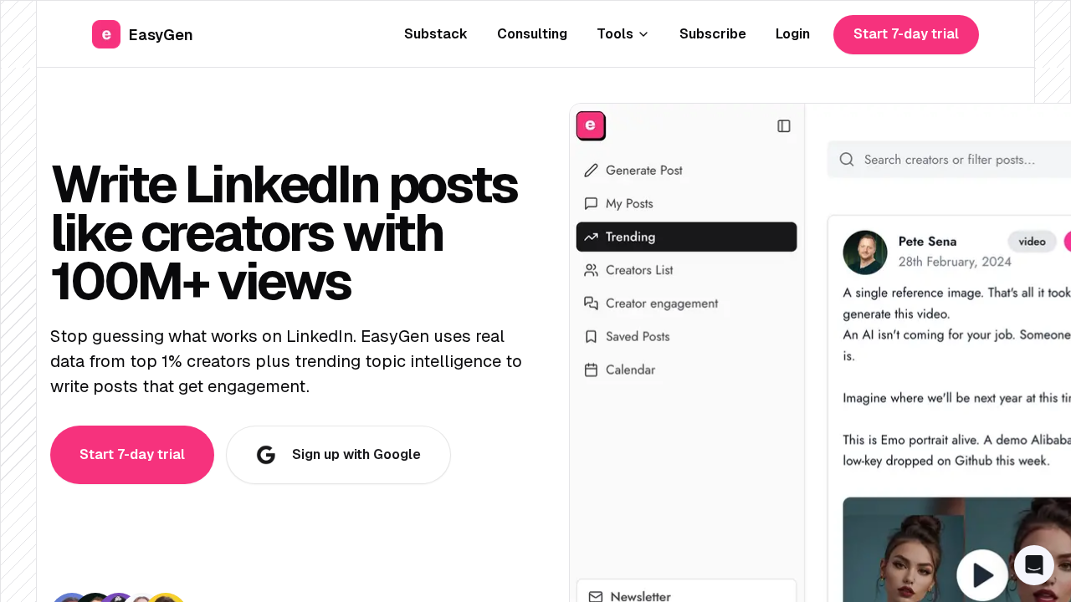Open the Substack nav link
The height and width of the screenshot is (602, 1071).
[435, 34]
